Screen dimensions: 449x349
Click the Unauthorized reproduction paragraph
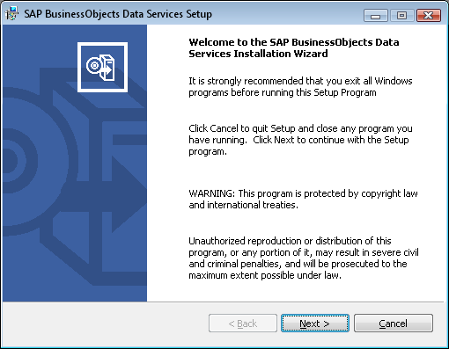coord(304,258)
